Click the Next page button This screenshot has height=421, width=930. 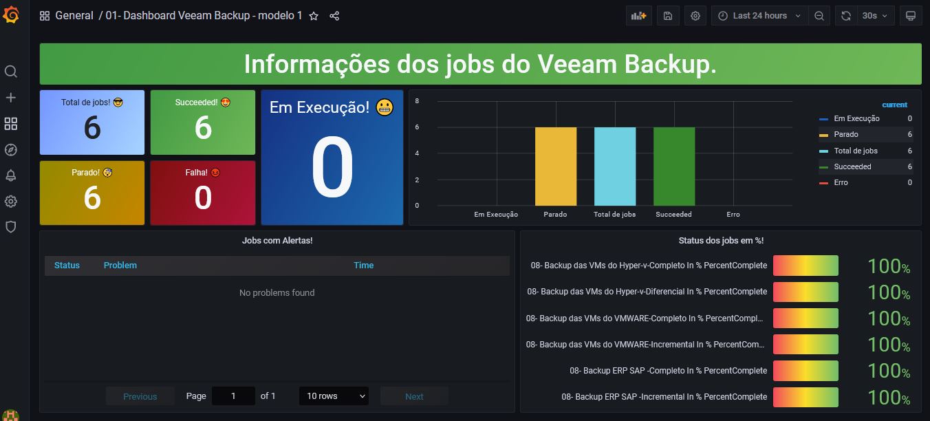click(414, 396)
